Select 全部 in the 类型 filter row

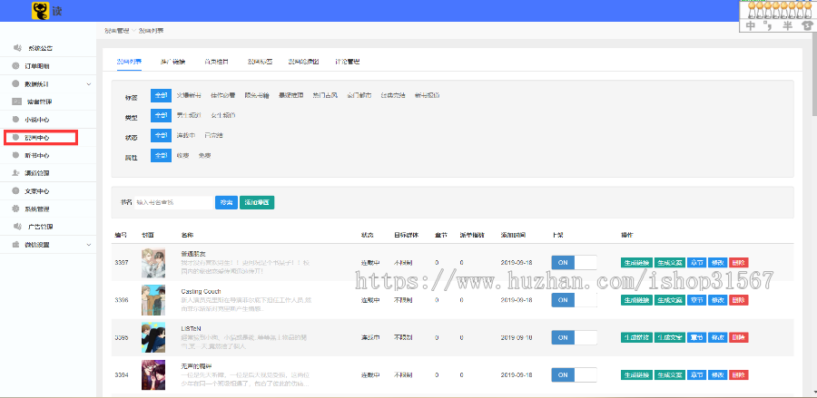tap(161, 115)
